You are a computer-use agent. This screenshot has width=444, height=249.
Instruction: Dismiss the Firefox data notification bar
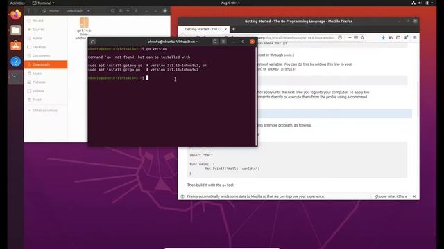pos(414,196)
